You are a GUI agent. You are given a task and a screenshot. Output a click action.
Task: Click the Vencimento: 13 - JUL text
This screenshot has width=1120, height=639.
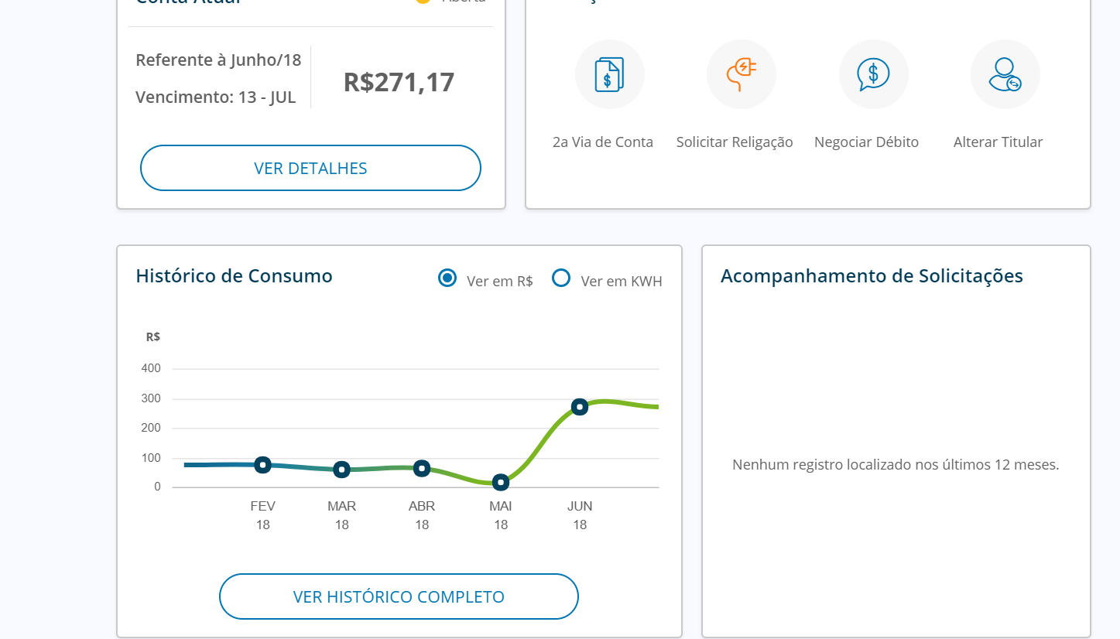pos(216,97)
